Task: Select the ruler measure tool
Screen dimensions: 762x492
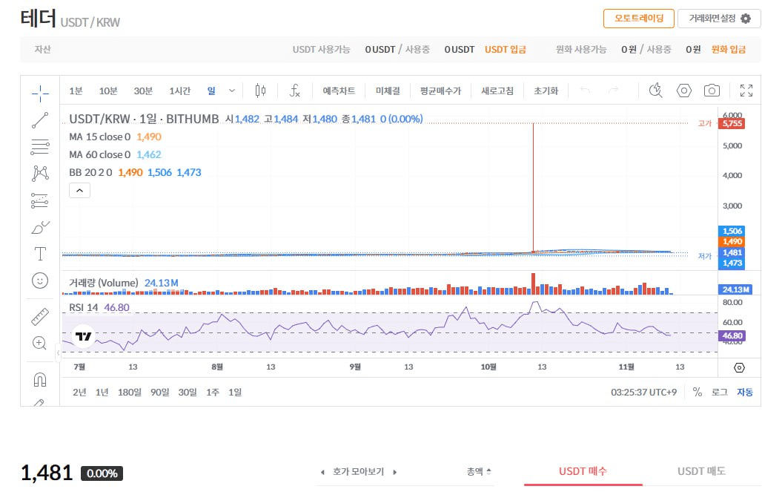Action: pyautogui.click(x=40, y=317)
